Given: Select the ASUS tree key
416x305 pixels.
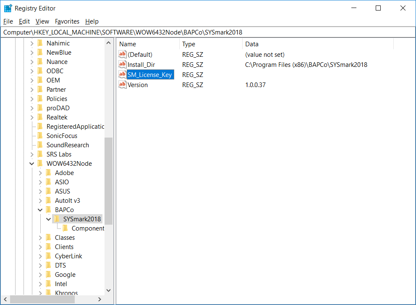Looking at the screenshot, I should (63, 191).
